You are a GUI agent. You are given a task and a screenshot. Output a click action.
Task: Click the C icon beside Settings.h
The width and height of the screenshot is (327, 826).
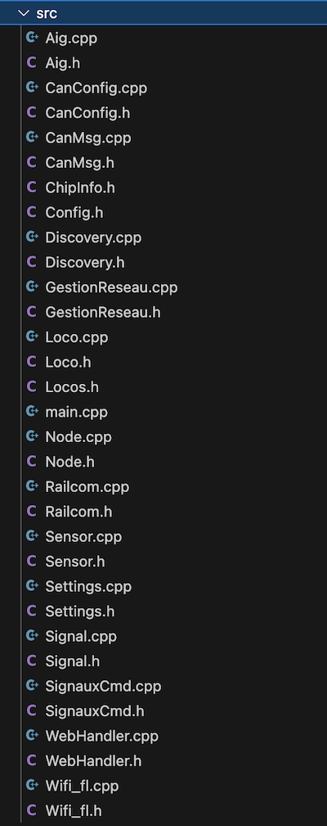click(32, 611)
